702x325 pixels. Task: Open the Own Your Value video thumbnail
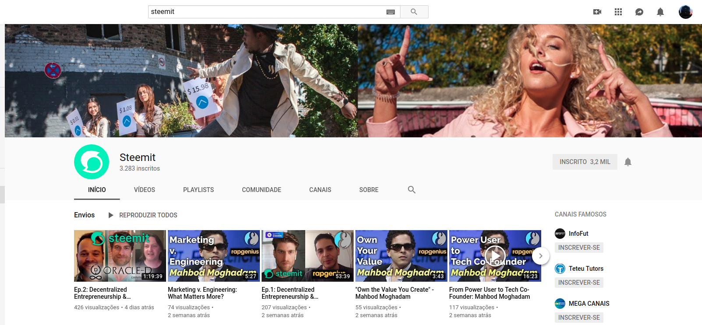pos(401,256)
